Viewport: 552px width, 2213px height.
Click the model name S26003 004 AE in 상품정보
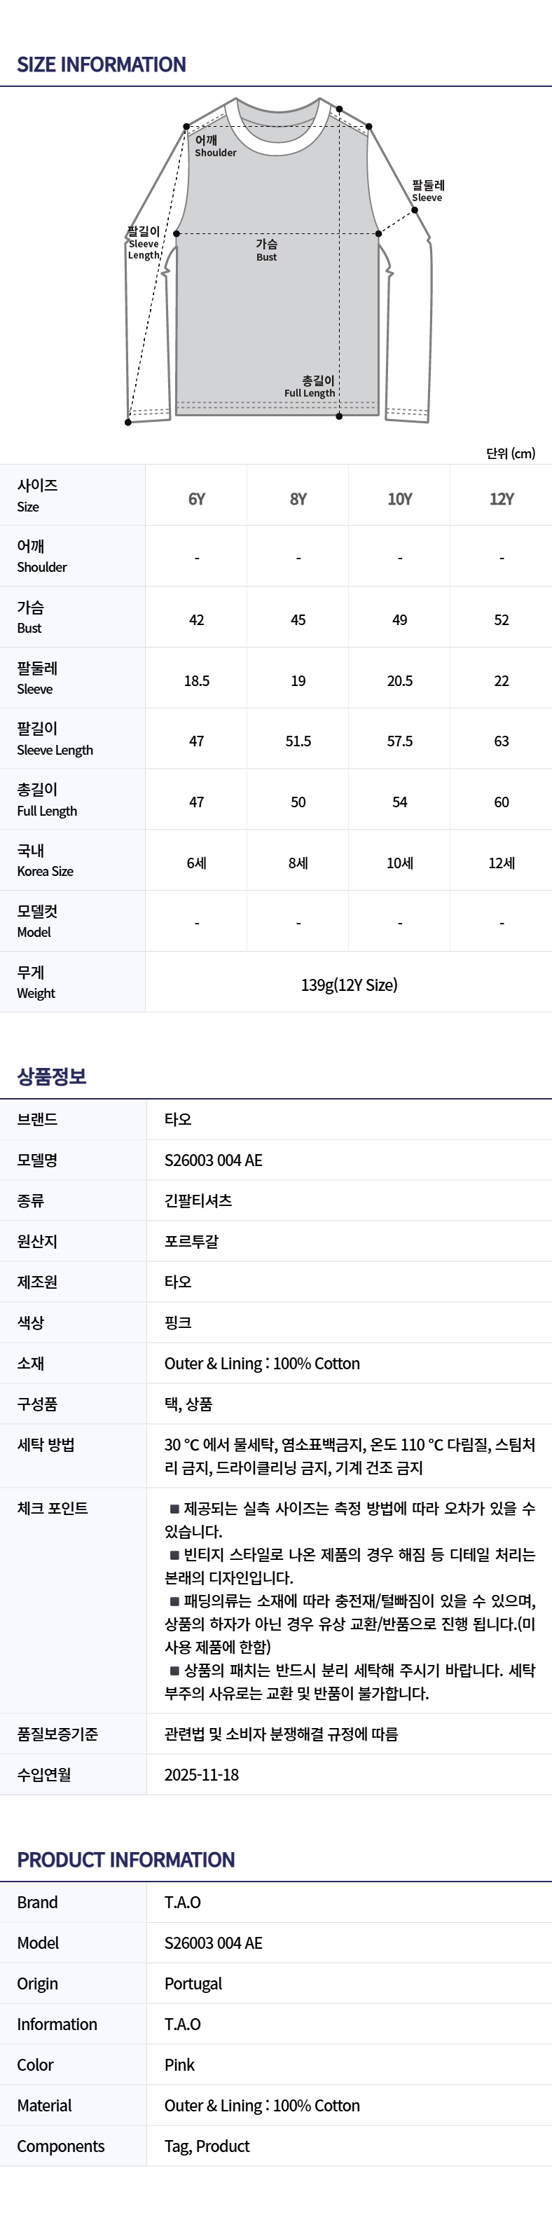click(213, 1160)
